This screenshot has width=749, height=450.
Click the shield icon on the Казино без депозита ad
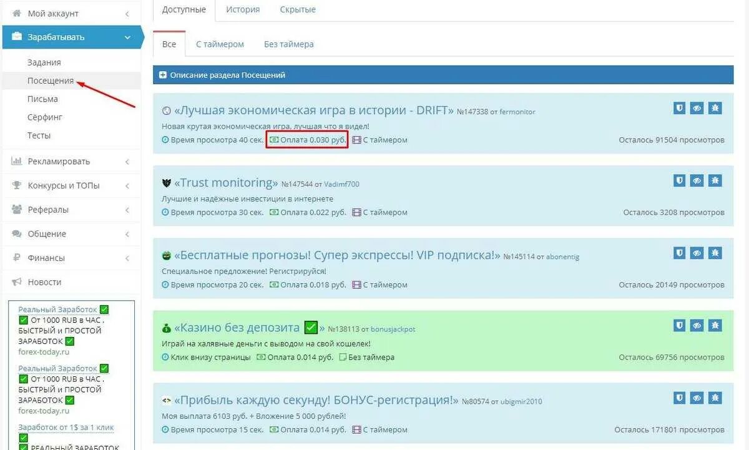click(679, 325)
